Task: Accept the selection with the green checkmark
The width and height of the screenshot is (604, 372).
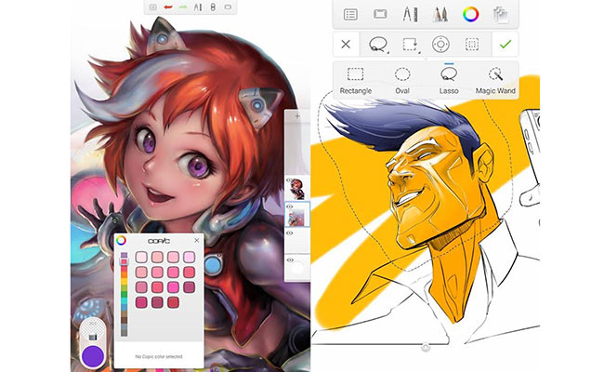Action: point(505,45)
